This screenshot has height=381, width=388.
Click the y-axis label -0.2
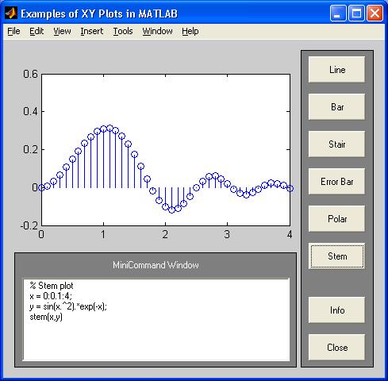click(29, 225)
